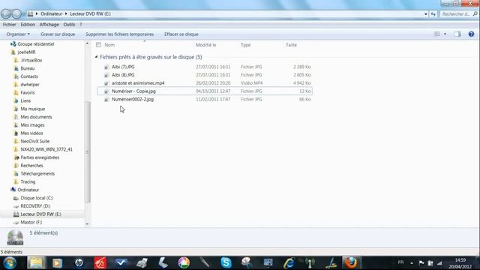The height and width of the screenshot is (270, 480).
Task: Collapse the 'Fichiers prêts à être gravés' group
Action: click(x=96, y=57)
